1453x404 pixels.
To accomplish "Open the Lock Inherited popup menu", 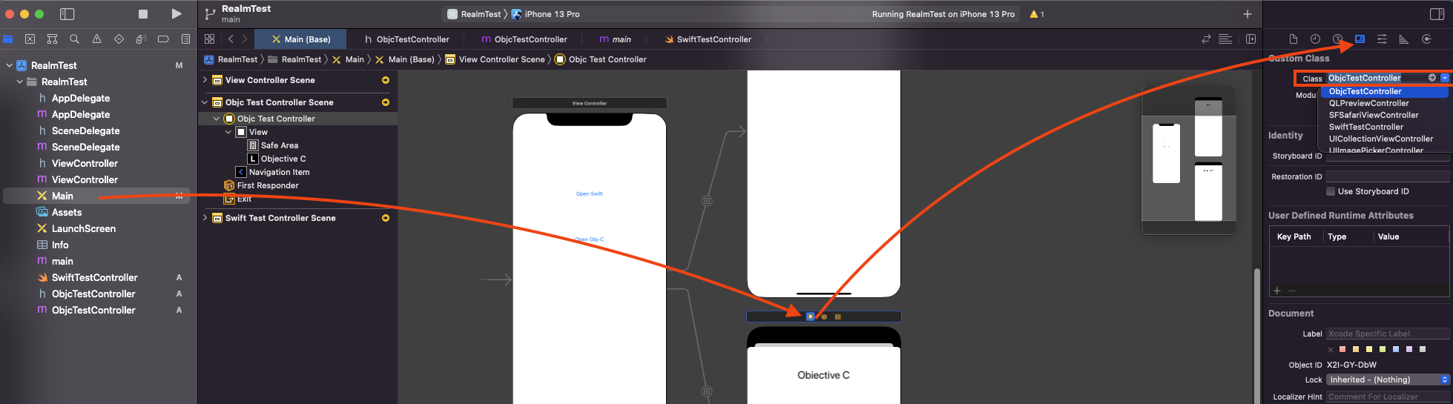I will [x=1388, y=380].
